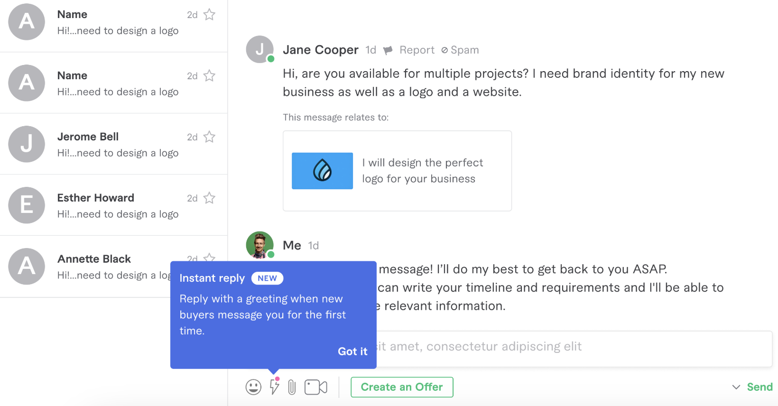
Task: Click the Report flag icon
Action: tap(388, 50)
